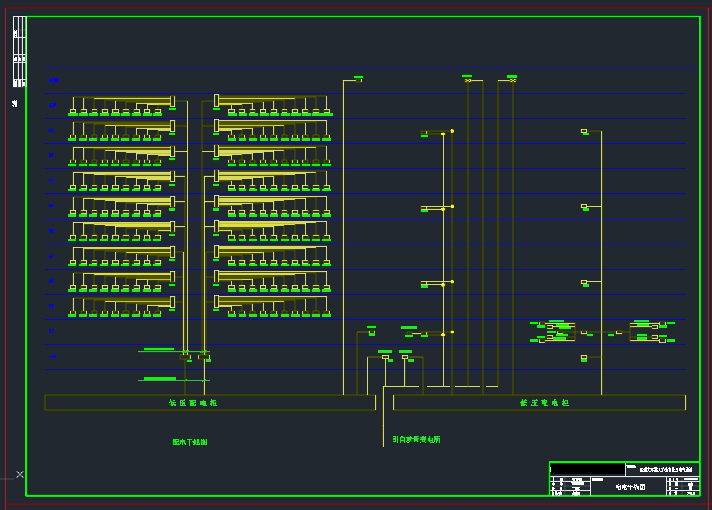
Task: Select the top box on the far-right riser
Action: (x=584, y=131)
